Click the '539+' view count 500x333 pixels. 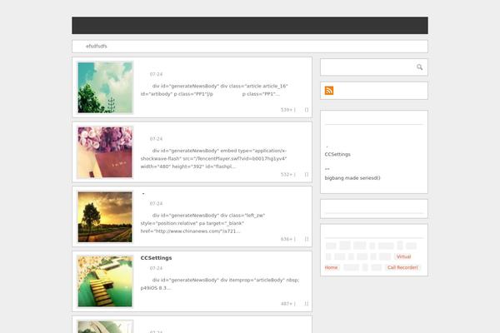287,110
